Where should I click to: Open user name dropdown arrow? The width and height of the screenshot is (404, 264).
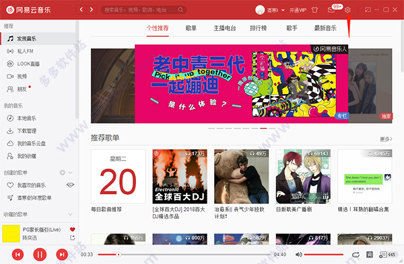pos(283,11)
